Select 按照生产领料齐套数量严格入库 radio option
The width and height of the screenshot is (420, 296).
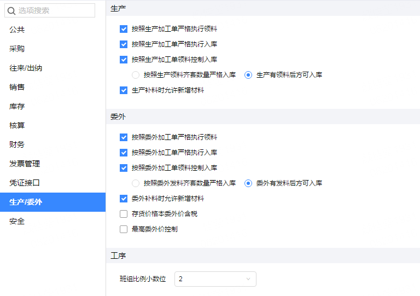[136, 75]
